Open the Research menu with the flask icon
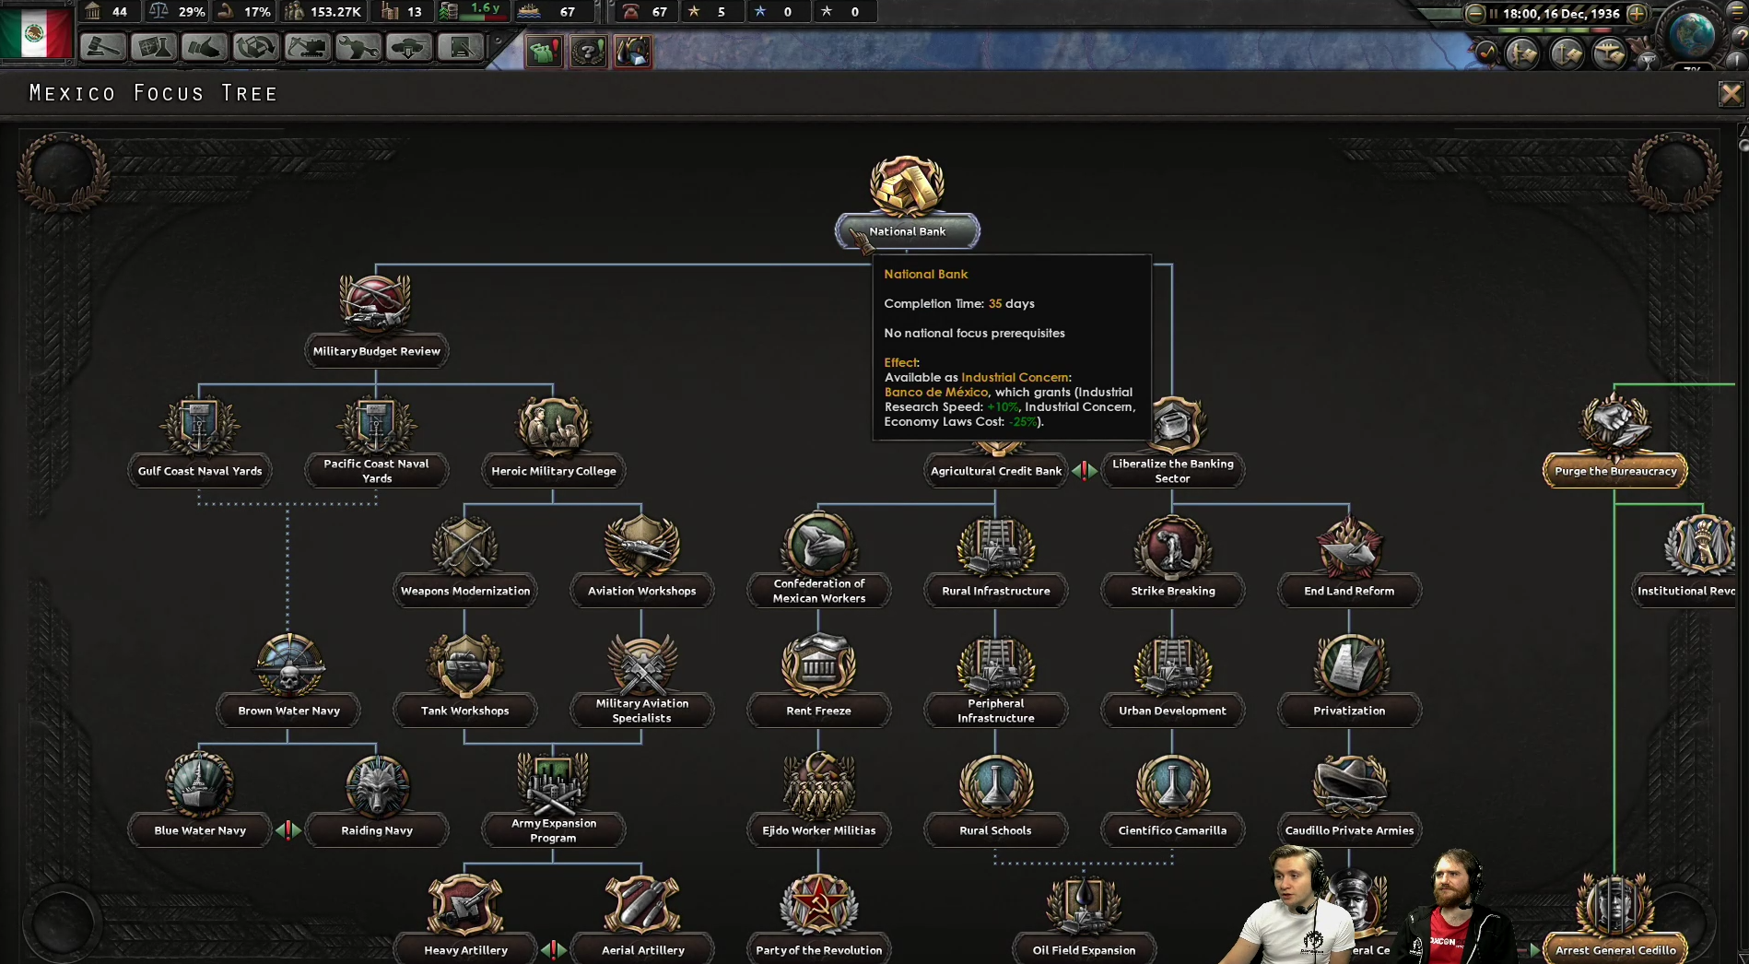The image size is (1749, 964). 153,47
